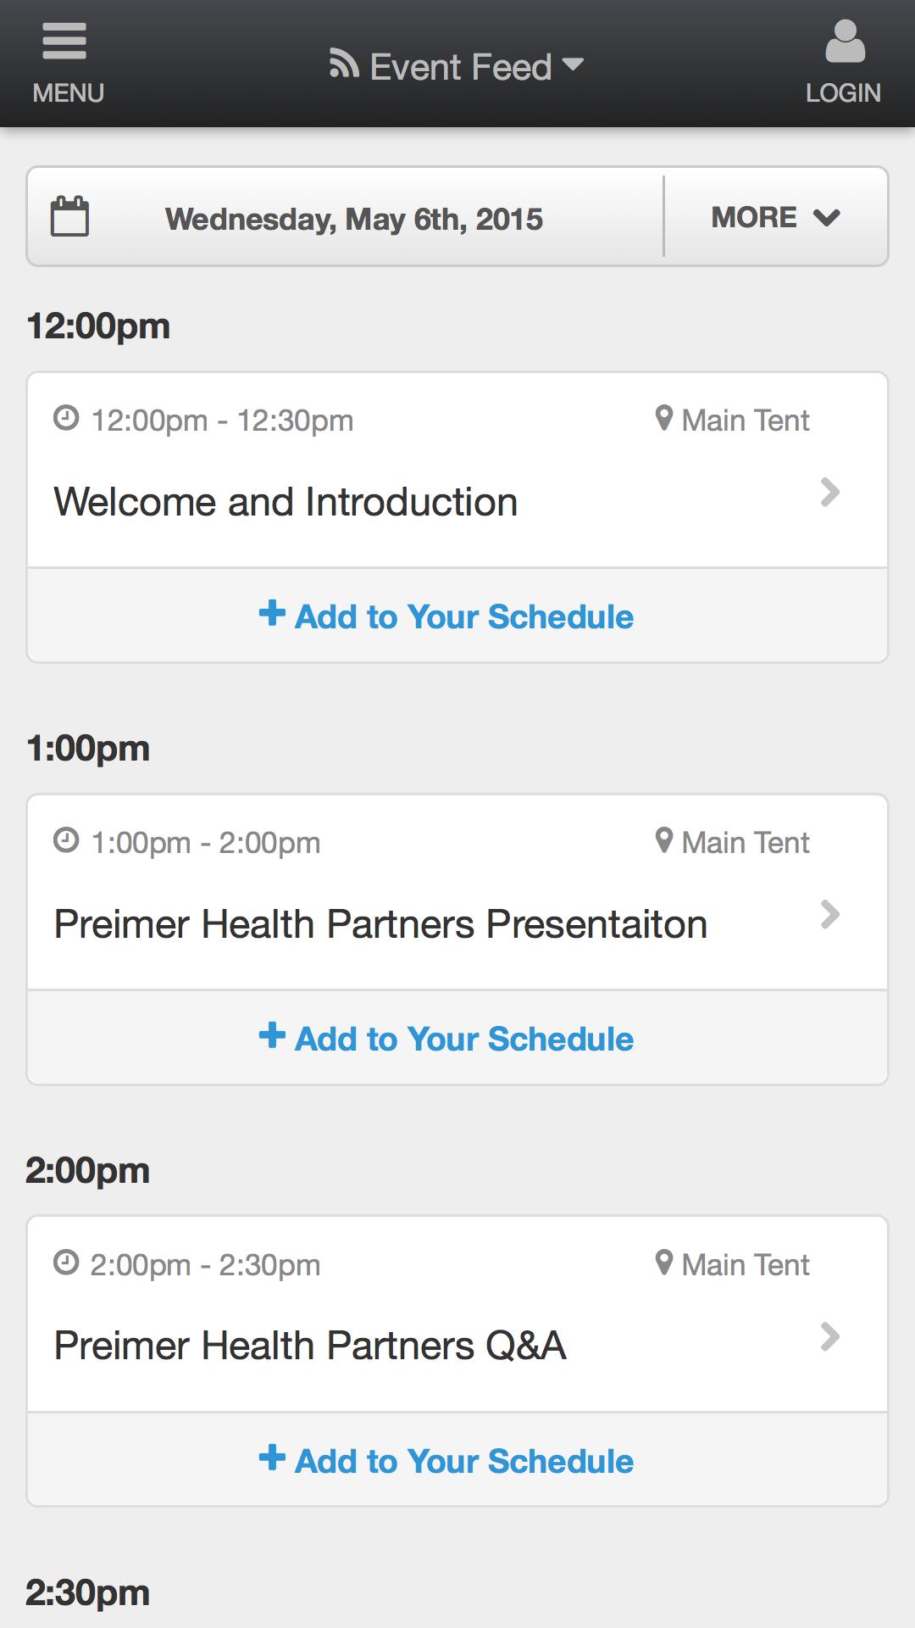This screenshot has height=1628, width=915.
Task: Open the Welcome and Introduction session title
Action: (x=286, y=502)
